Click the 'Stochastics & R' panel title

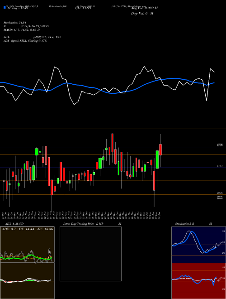point(184,224)
